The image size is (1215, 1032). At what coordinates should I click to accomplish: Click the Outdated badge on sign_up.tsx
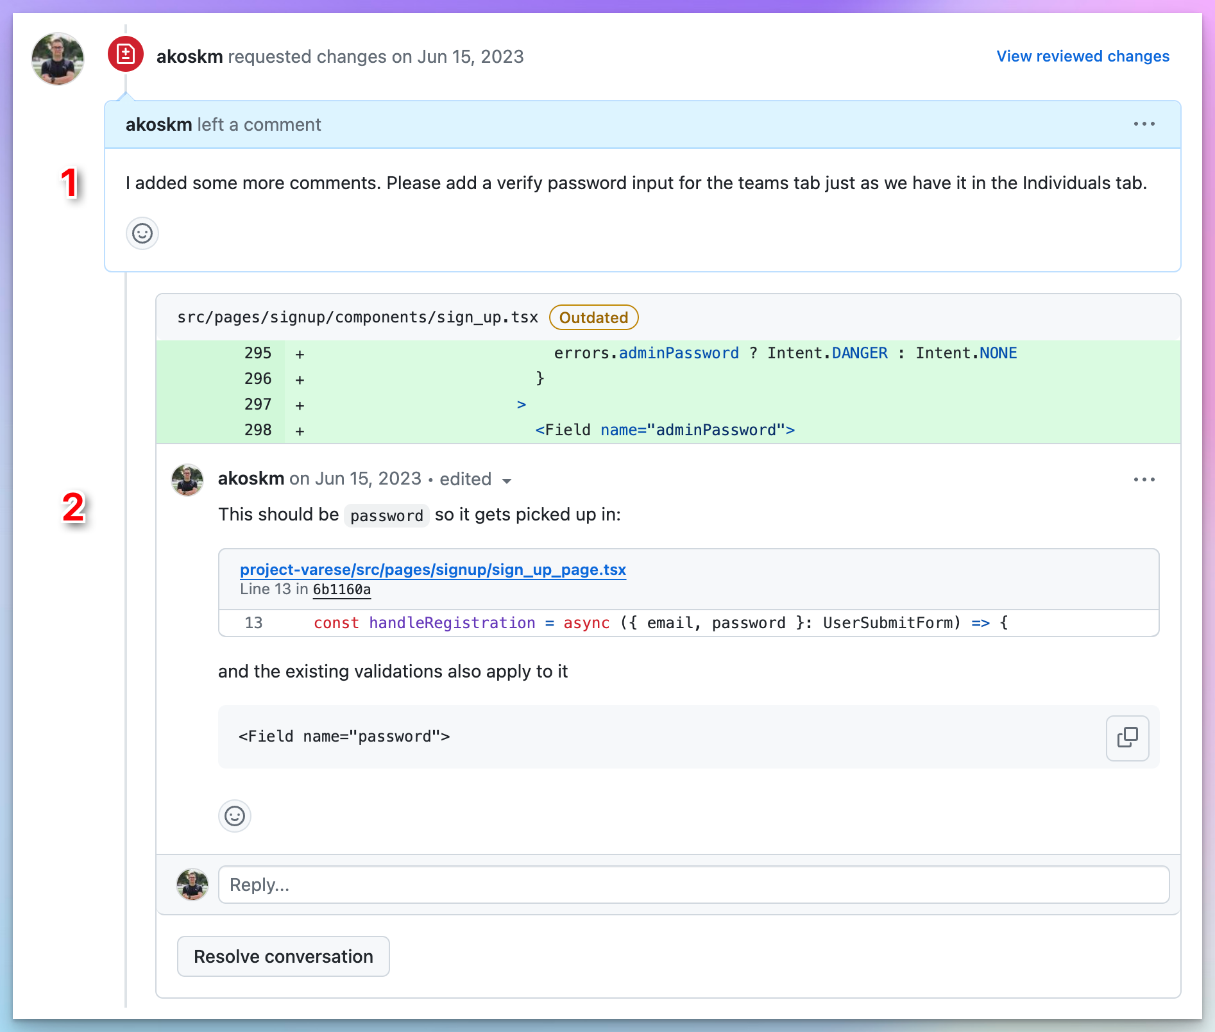(x=593, y=317)
